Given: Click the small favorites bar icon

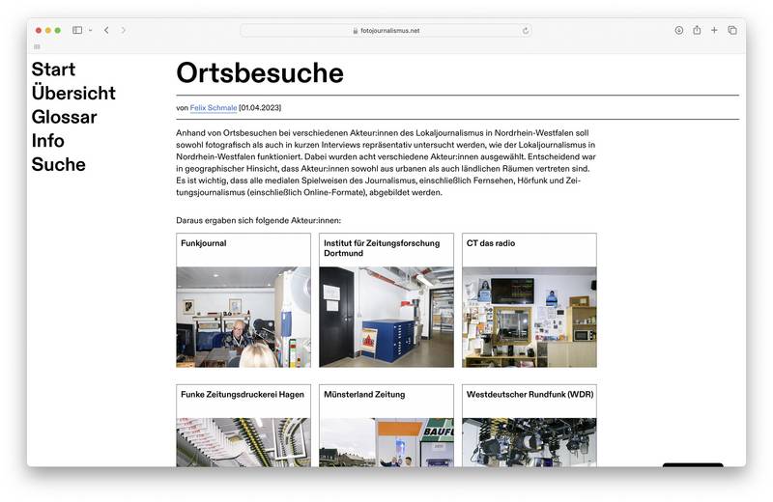Looking at the screenshot, I should (x=37, y=46).
